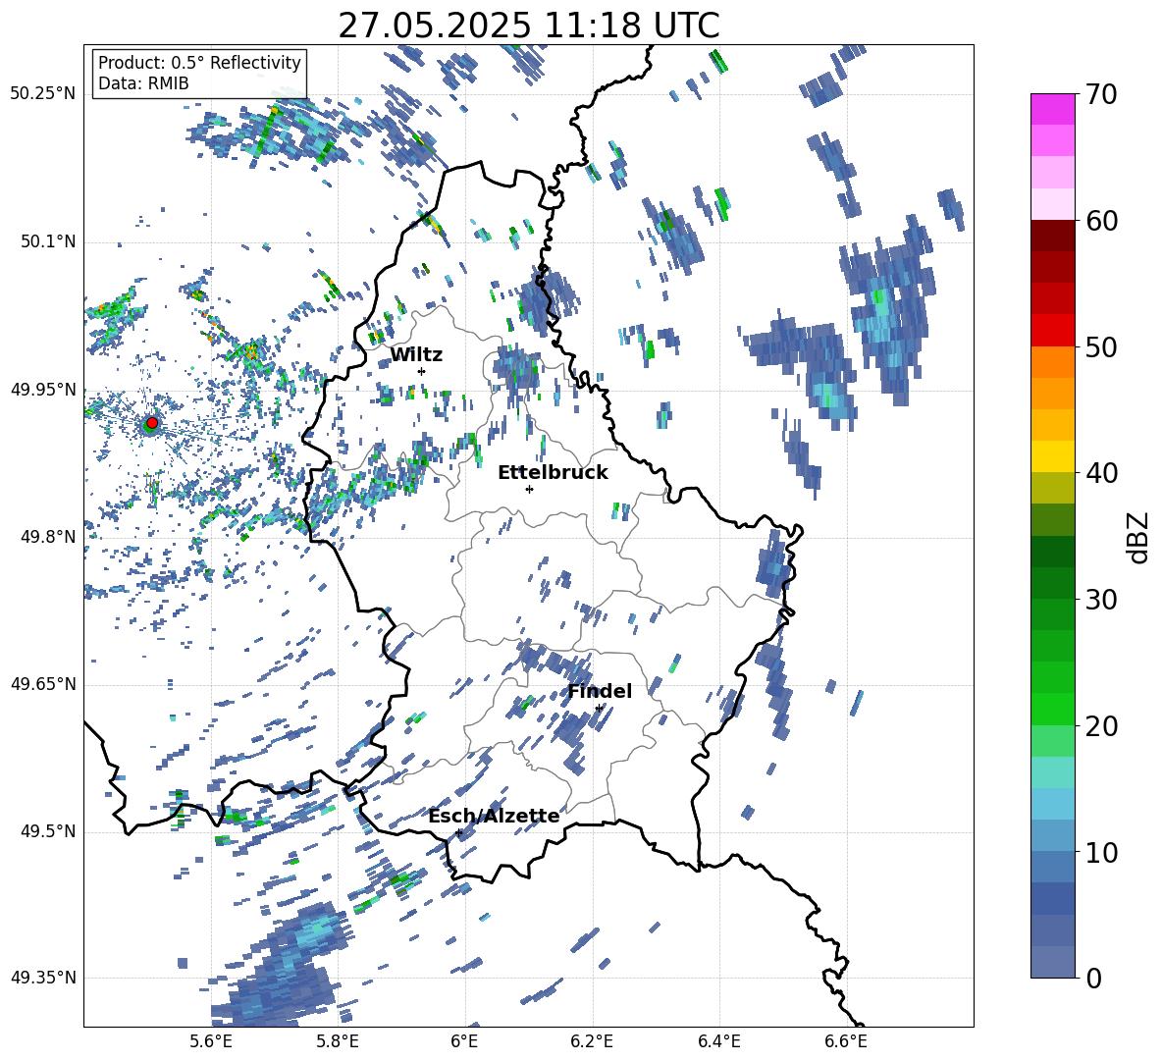Click the colorbar value 10
This screenshot has width=1162, height=1061.
click(1101, 852)
